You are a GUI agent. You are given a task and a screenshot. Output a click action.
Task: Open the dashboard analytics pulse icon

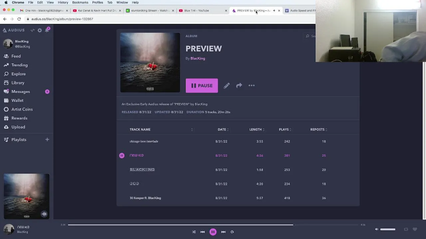[x=33, y=30]
